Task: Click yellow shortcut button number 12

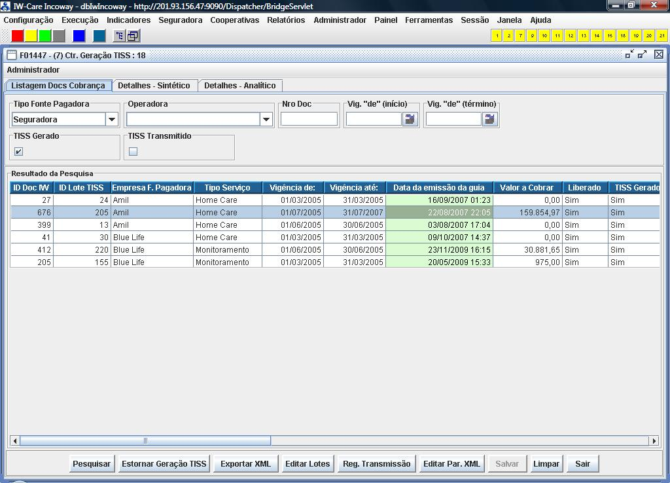Action: coord(571,36)
